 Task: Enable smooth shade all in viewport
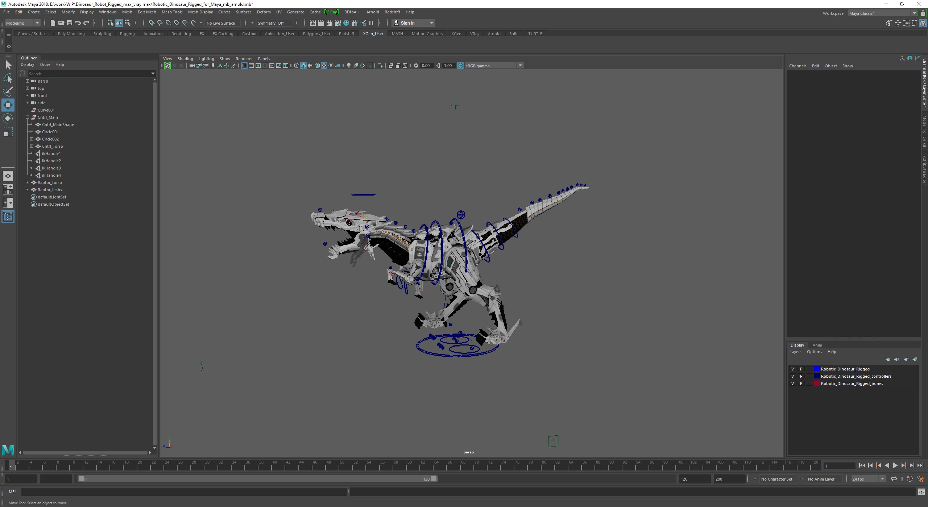coord(303,66)
